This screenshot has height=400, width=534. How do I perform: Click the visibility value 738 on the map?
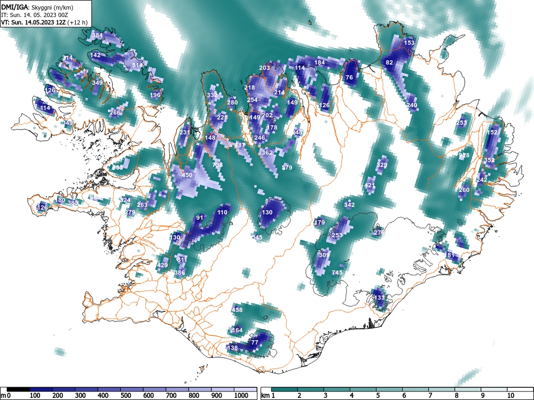[x=217, y=165]
